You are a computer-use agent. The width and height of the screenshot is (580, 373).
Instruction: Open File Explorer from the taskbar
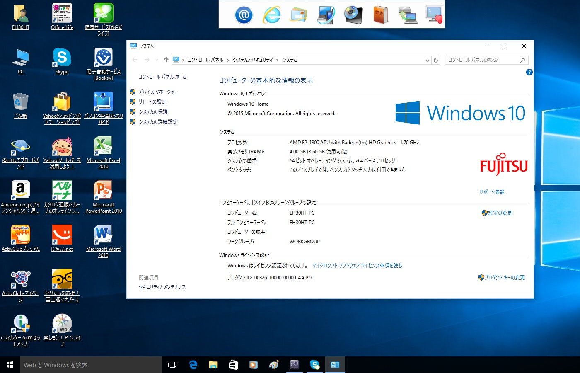point(213,365)
